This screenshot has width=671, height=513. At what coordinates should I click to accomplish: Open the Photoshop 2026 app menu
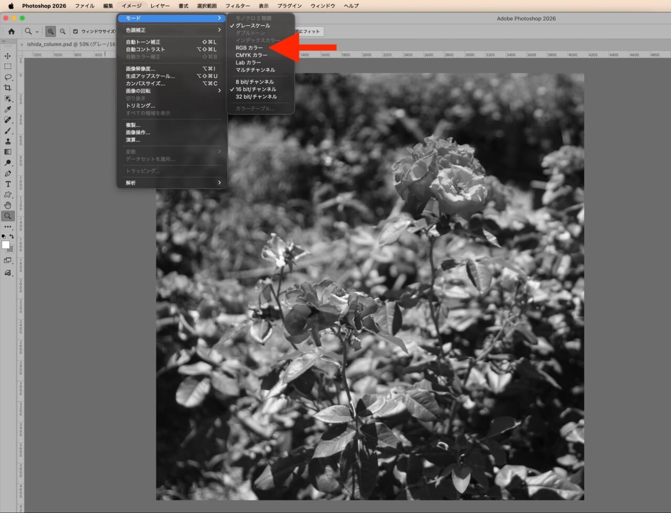coord(44,6)
